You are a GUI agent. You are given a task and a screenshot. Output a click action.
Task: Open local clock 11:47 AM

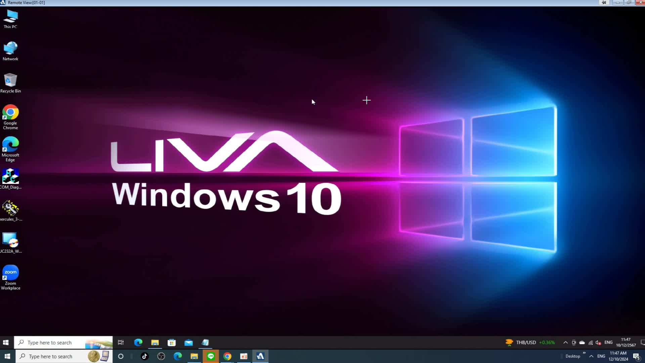tap(618, 356)
